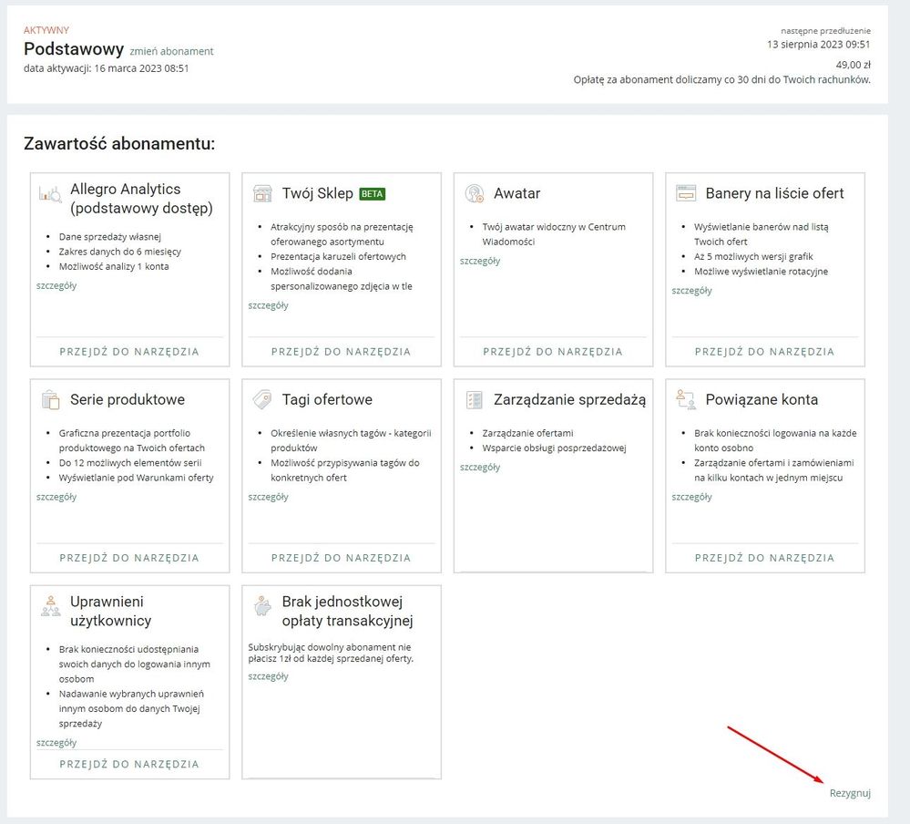Click the Tagi ofertowe tag icon

tap(262, 399)
